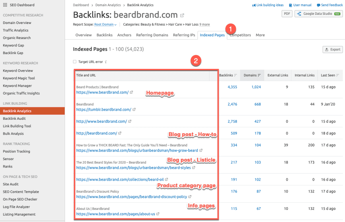This screenshot has width=345, height=222.
Task: Click the Send feedback chat icon
Action: click(318, 5)
